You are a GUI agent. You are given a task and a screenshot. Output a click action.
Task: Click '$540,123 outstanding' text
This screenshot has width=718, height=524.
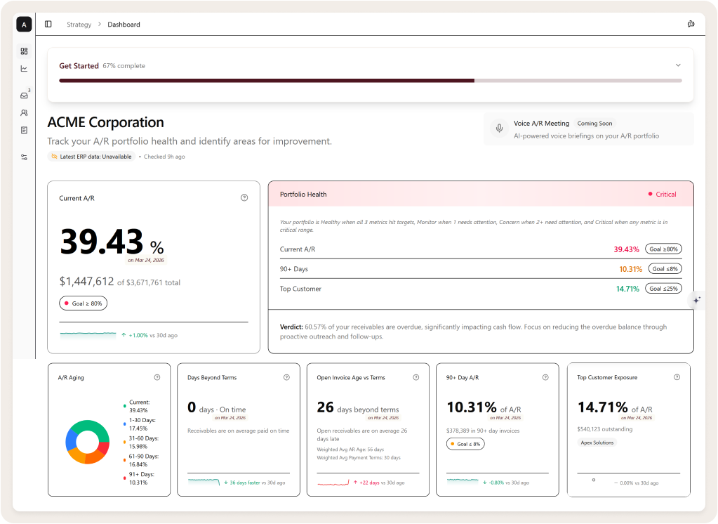(x=605, y=429)
